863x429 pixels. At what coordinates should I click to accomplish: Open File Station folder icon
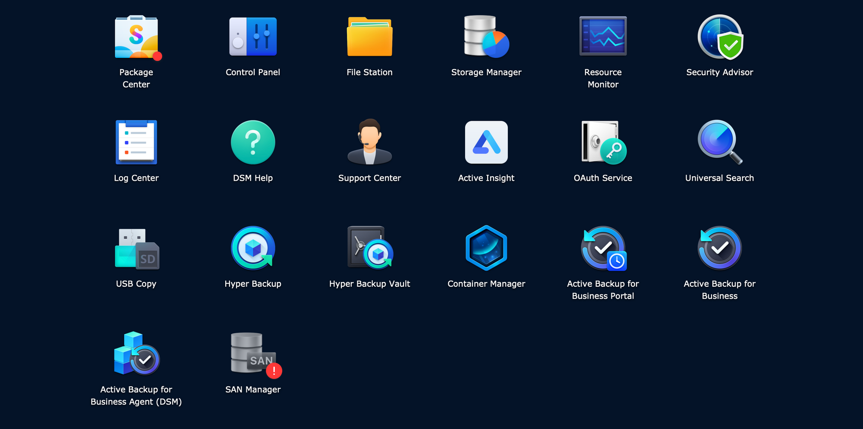[370, 37]
